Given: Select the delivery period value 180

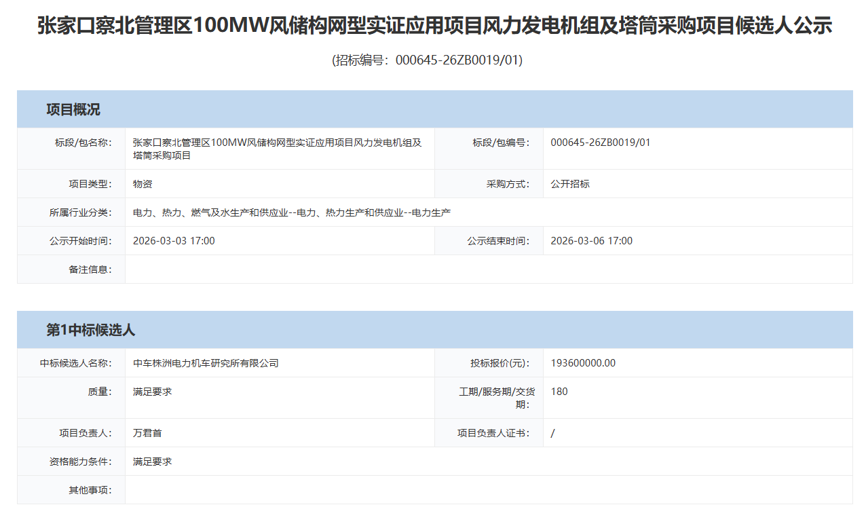Looking at the screenshot, I should tap(559, 392).
